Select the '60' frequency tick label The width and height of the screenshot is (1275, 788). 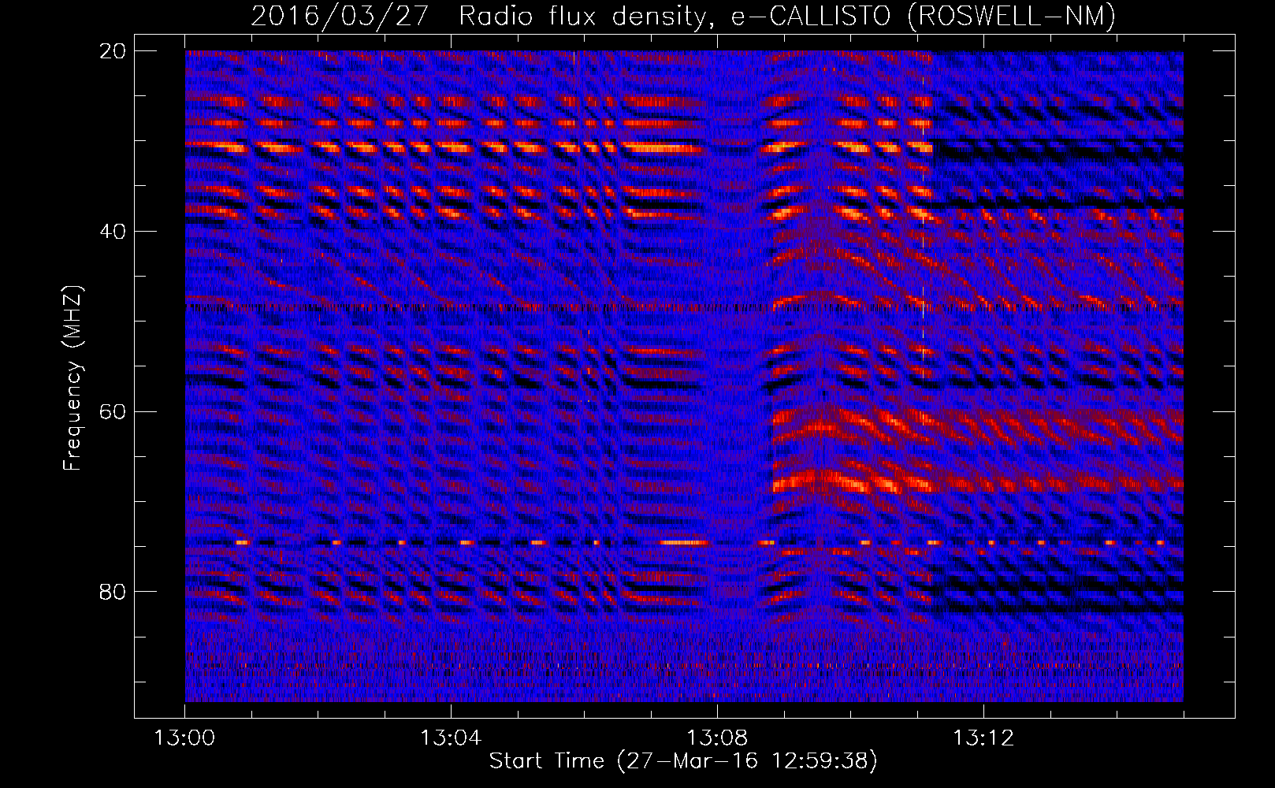click(x=113, y=412)
